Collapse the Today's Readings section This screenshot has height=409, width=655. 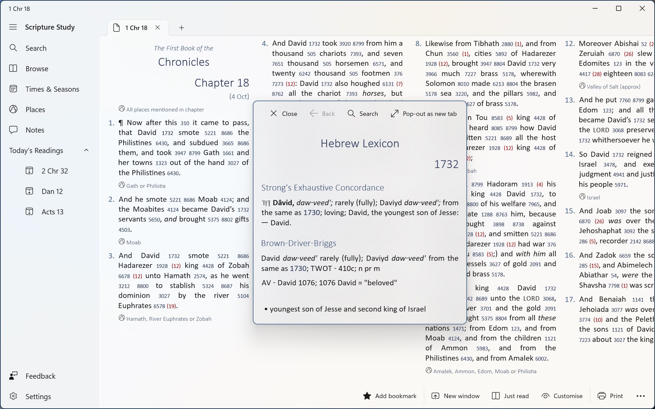(86, 150)
